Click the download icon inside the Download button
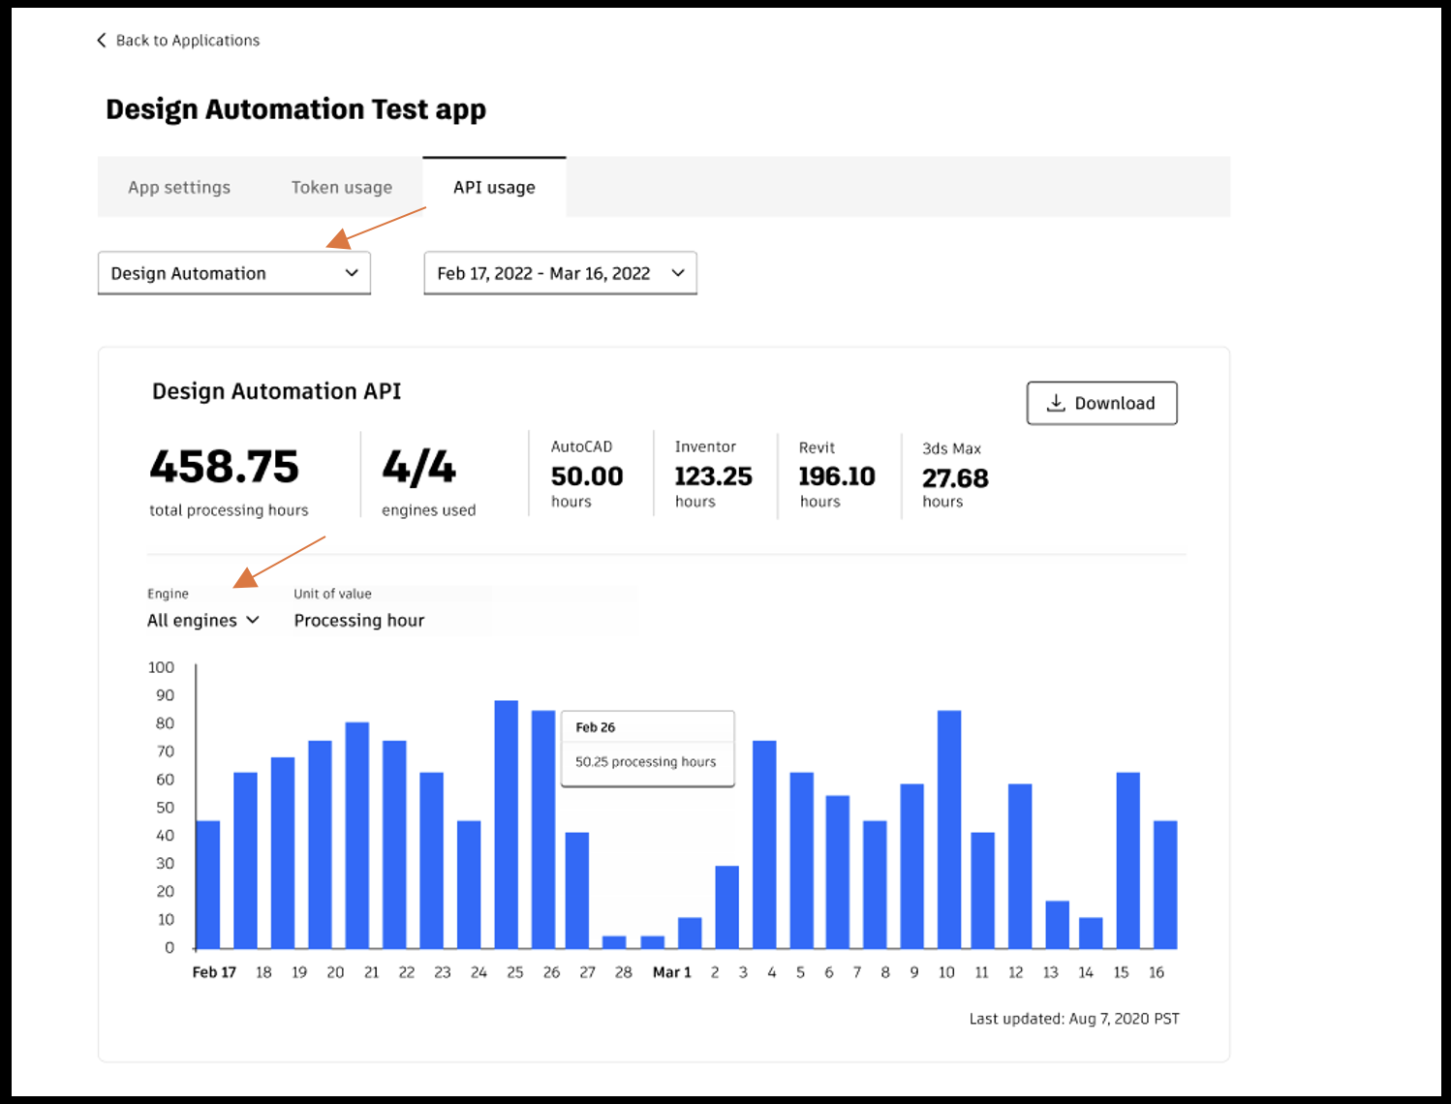Image resolution: width=1451 pixels, height=1104 pixels. [x=1056, y=403]
